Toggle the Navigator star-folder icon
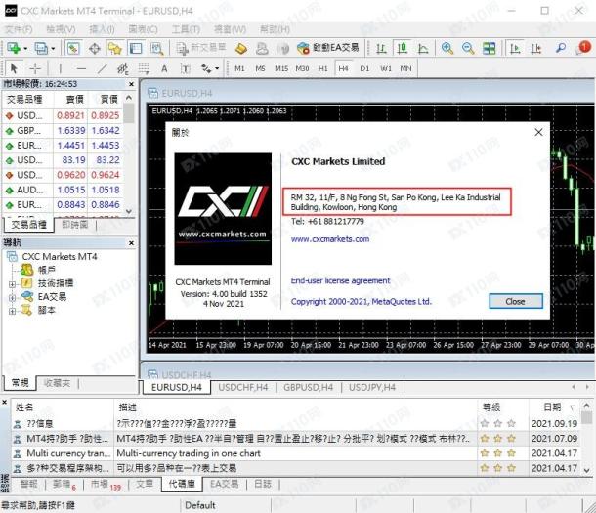 [114, 48]
